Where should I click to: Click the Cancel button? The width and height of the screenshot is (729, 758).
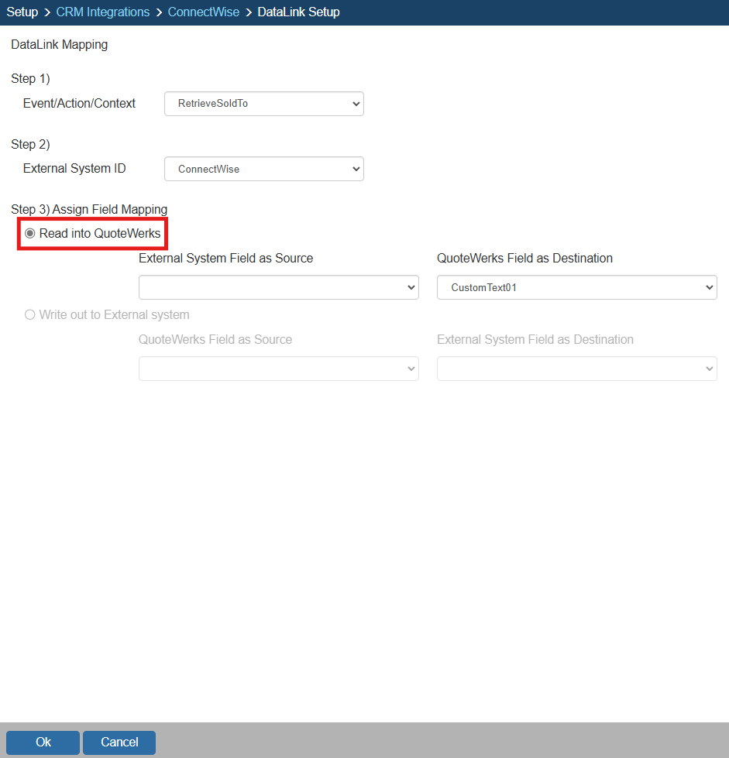[119, 742]
